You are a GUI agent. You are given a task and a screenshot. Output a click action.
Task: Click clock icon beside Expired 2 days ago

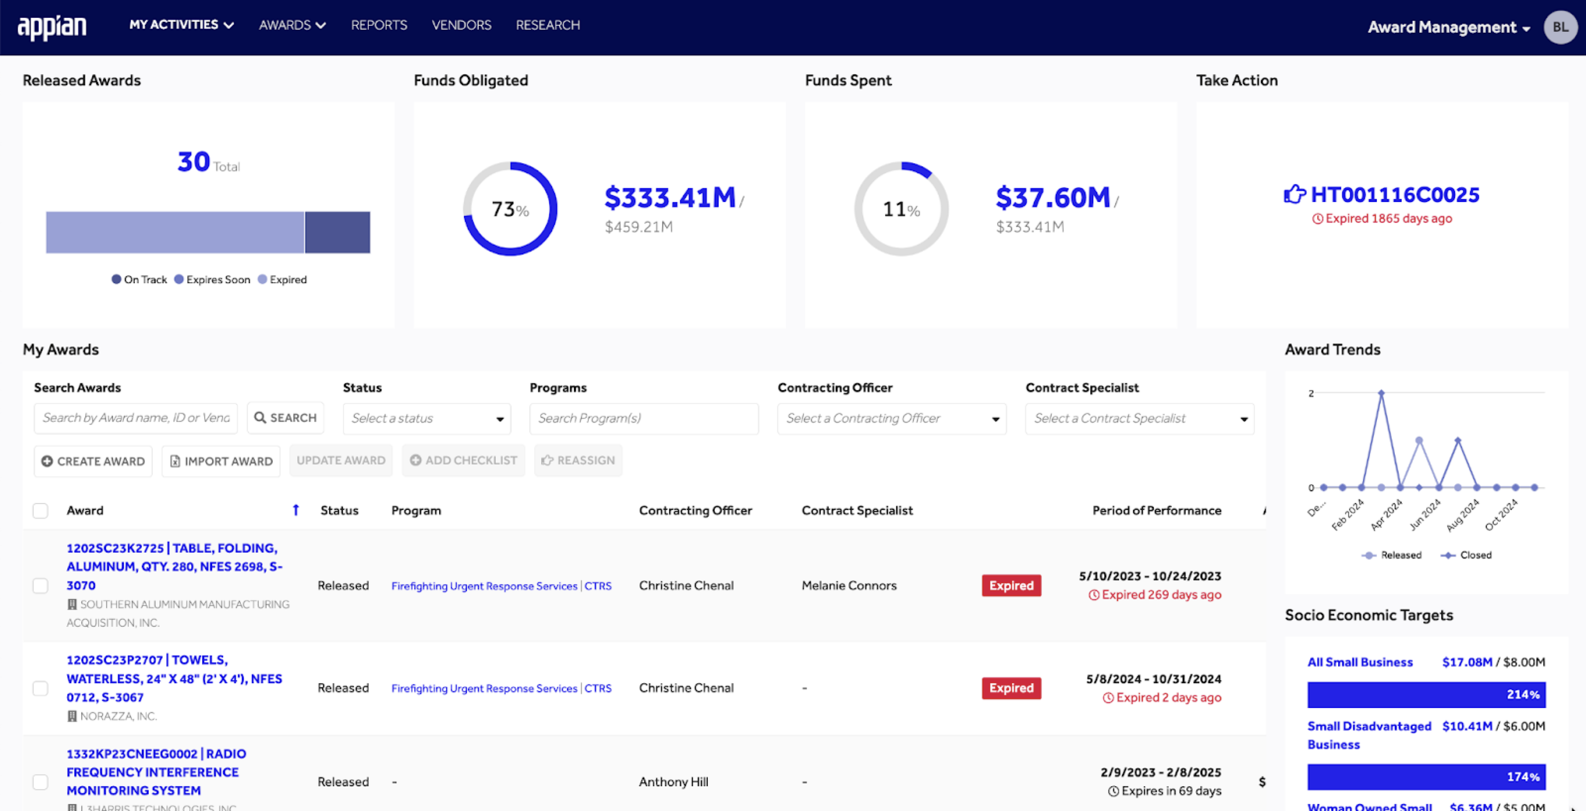coord(1108,698)
